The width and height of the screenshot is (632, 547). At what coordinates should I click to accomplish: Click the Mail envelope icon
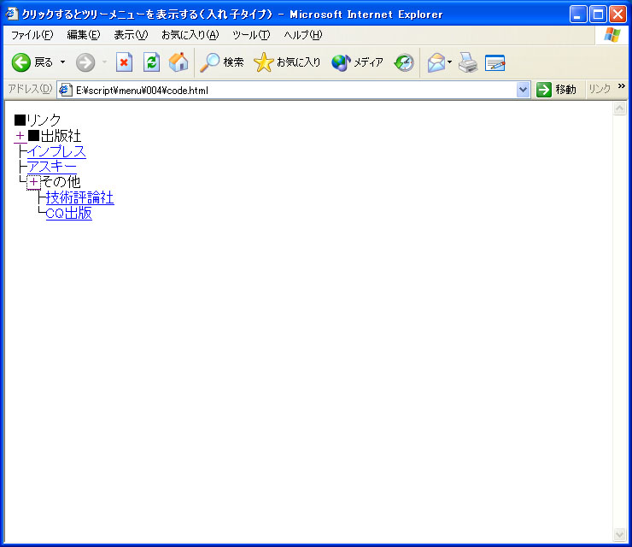(x=436, y=62)
